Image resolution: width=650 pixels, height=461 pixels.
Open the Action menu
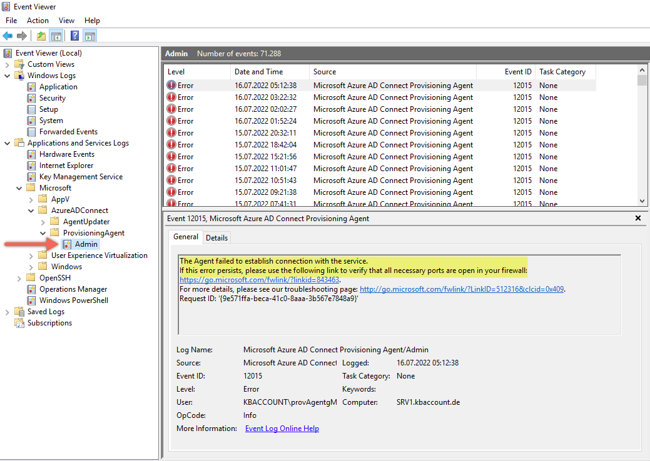(38, 20)
